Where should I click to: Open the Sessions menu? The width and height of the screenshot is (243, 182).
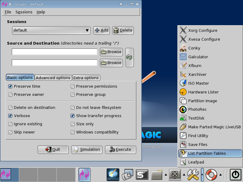tap(24, 12)
